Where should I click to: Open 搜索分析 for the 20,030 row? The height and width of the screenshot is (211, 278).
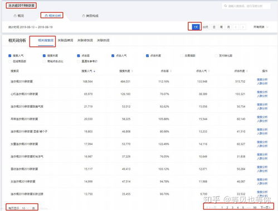click(262, 117)
